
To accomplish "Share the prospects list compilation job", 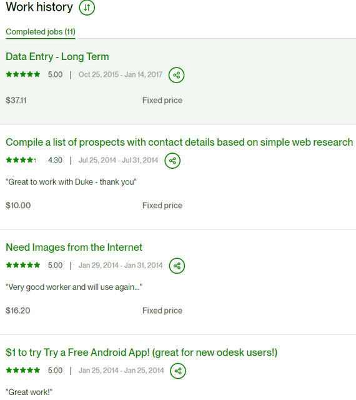I will tap(172, 161).
